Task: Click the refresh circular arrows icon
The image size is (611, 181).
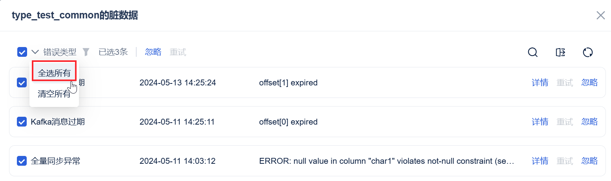Action: click(587, 52)
